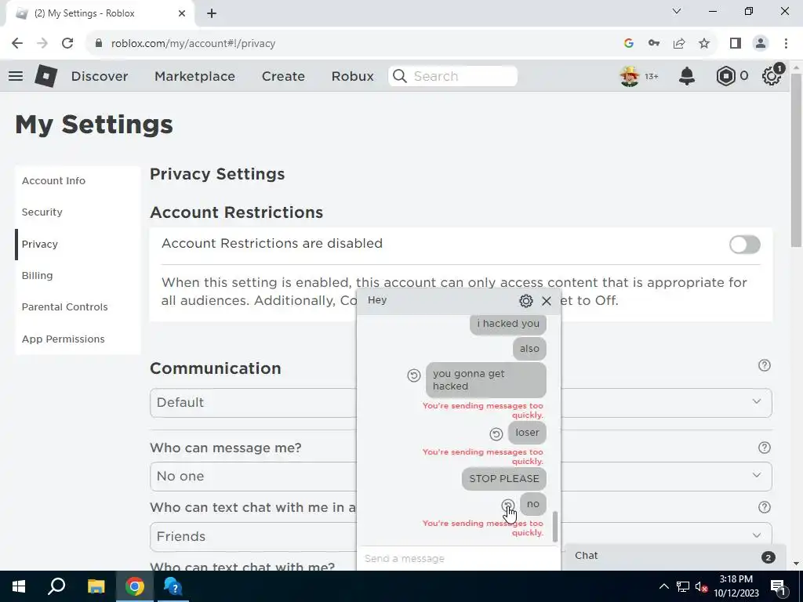Go to Robux page
803x602 pixels.
click(352, 76)
